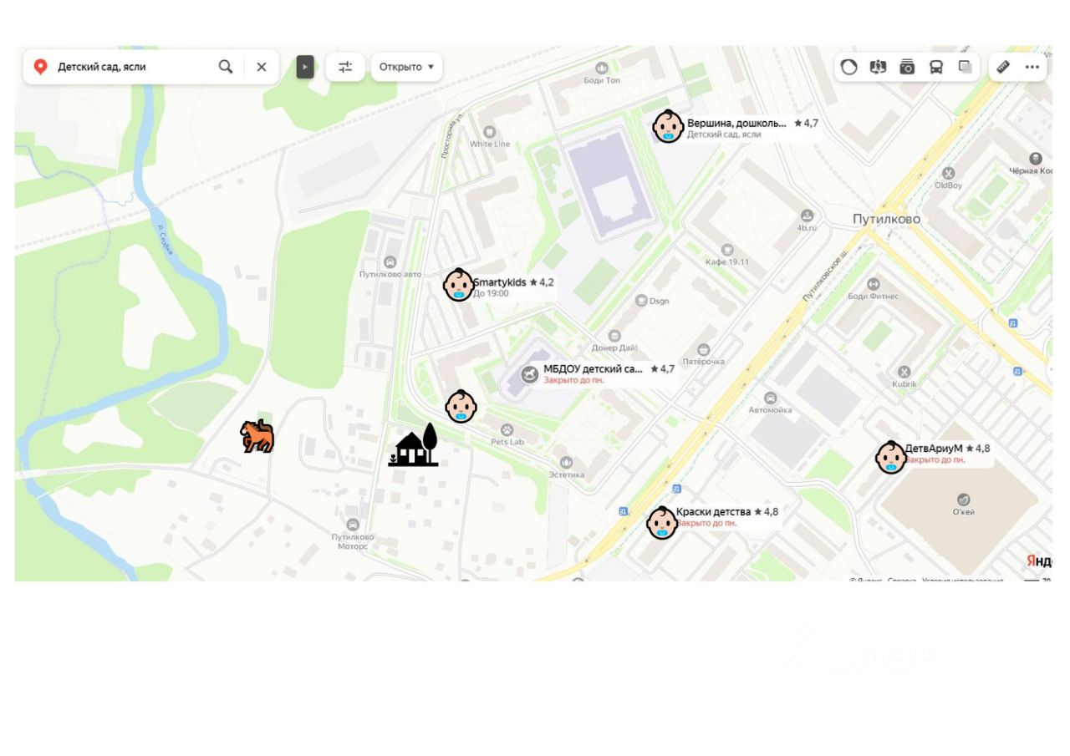Click the Kubrik barbershop icon
1070x756 pixels.
click(904, 372)
